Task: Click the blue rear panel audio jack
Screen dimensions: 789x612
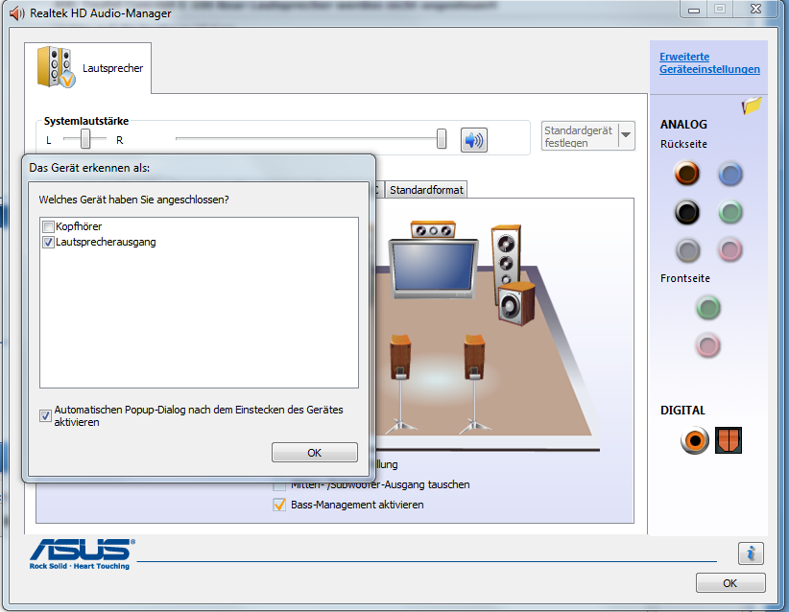Action: coord(730,174)
